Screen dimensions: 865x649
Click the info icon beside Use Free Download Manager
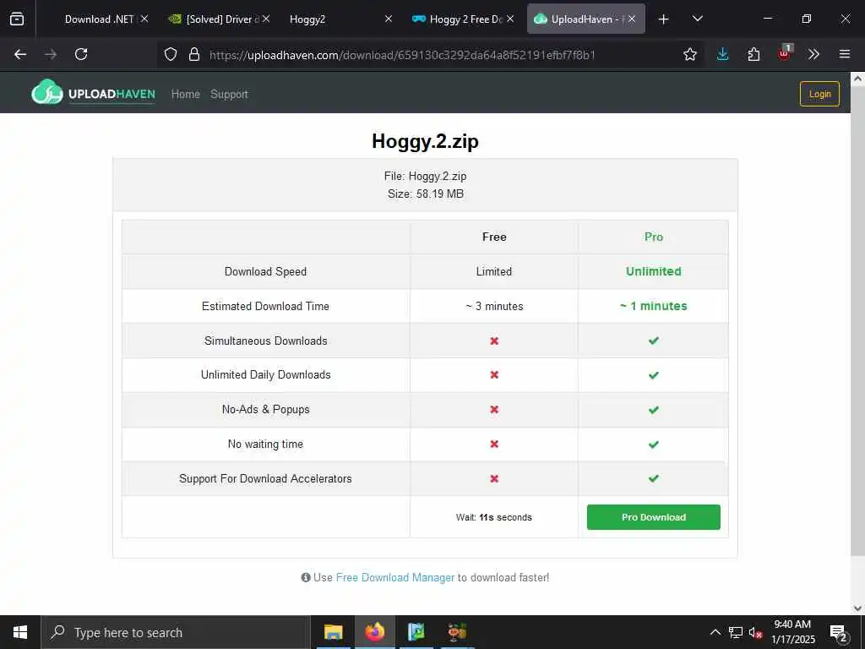[306, 577]
